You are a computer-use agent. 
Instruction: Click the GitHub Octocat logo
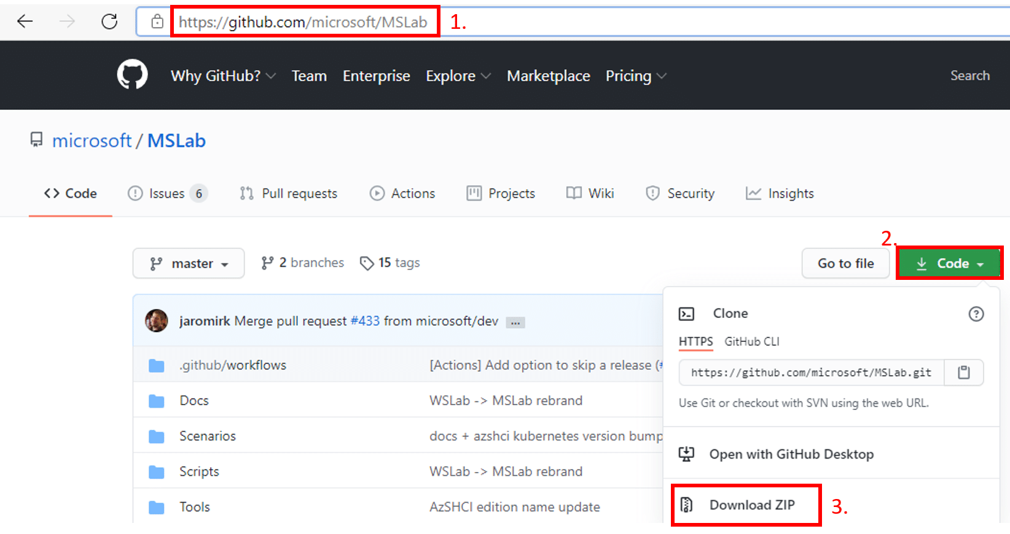click(132, 74)
